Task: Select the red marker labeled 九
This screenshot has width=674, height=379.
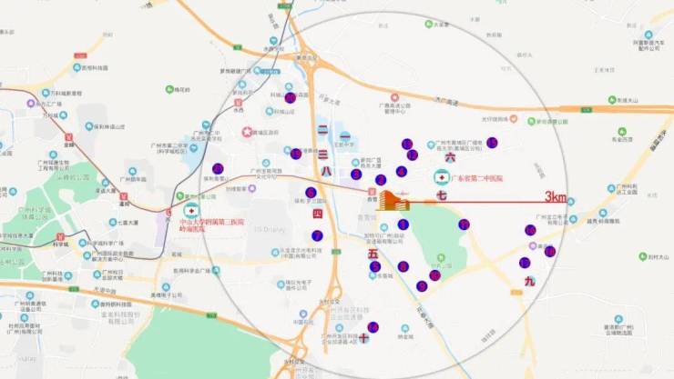Action: [529, 281]
